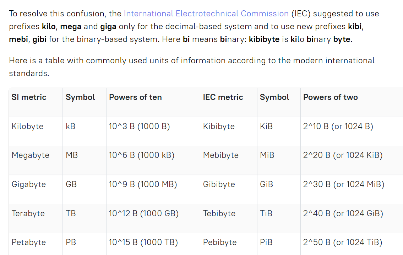This screenshot has height=255, width=403.
Task: Select the Megabyte table cell
Action: (31, 155)
